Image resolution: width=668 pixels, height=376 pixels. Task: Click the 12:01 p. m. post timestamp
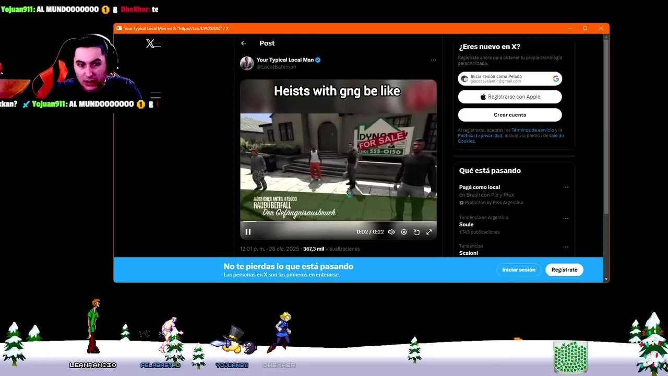coord(270,249)
